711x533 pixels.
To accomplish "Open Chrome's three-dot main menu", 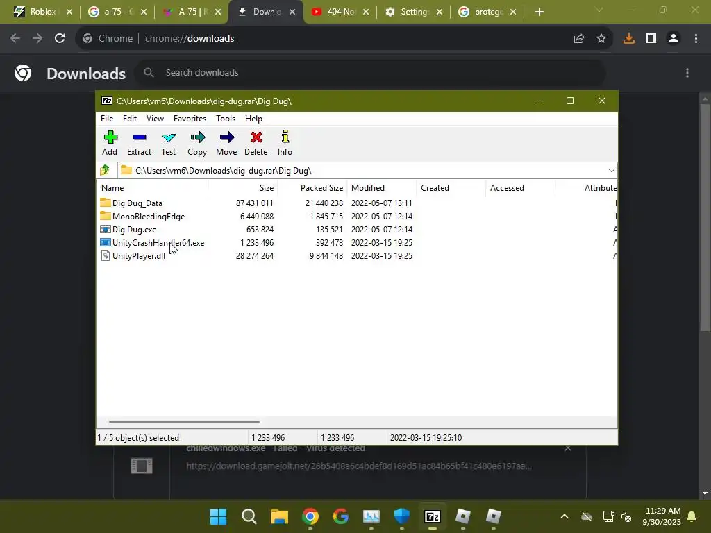I will click(x=696, y=39).
